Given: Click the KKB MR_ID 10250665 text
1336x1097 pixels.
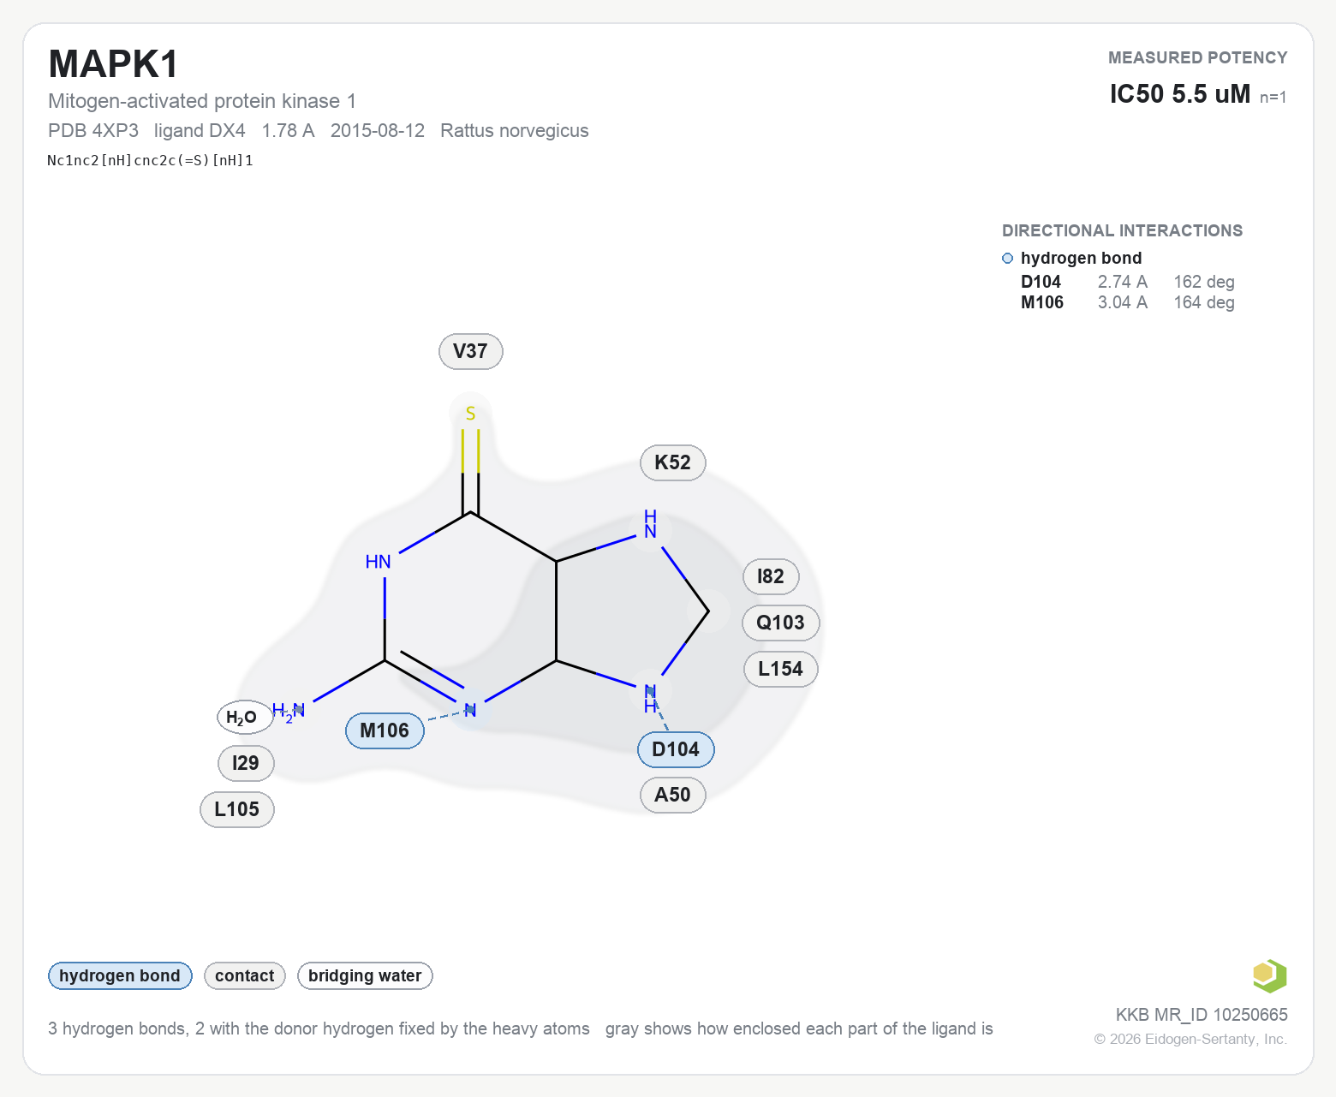Looking at the screenshot, I should click(x=1202, y=1015).
